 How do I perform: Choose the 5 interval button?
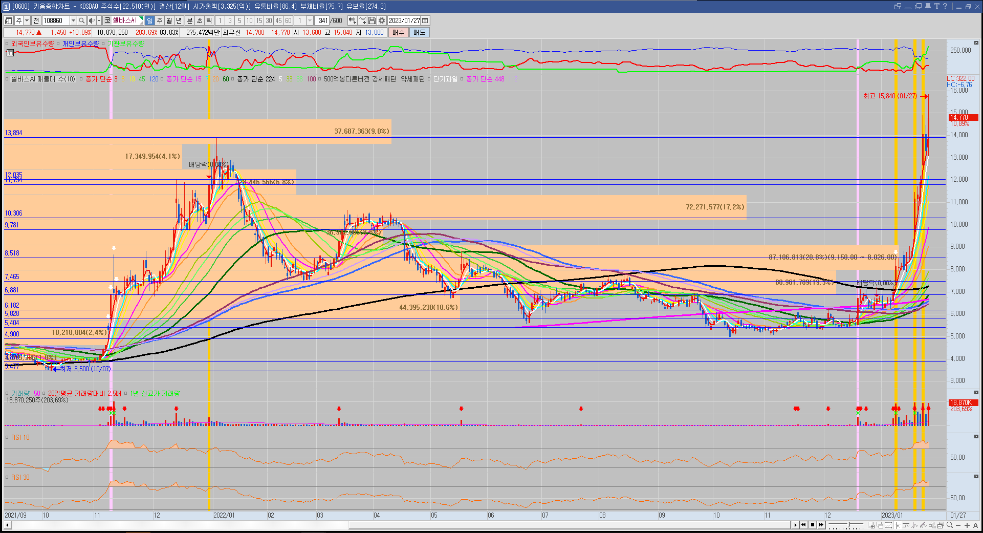click(x=239, y=20)
